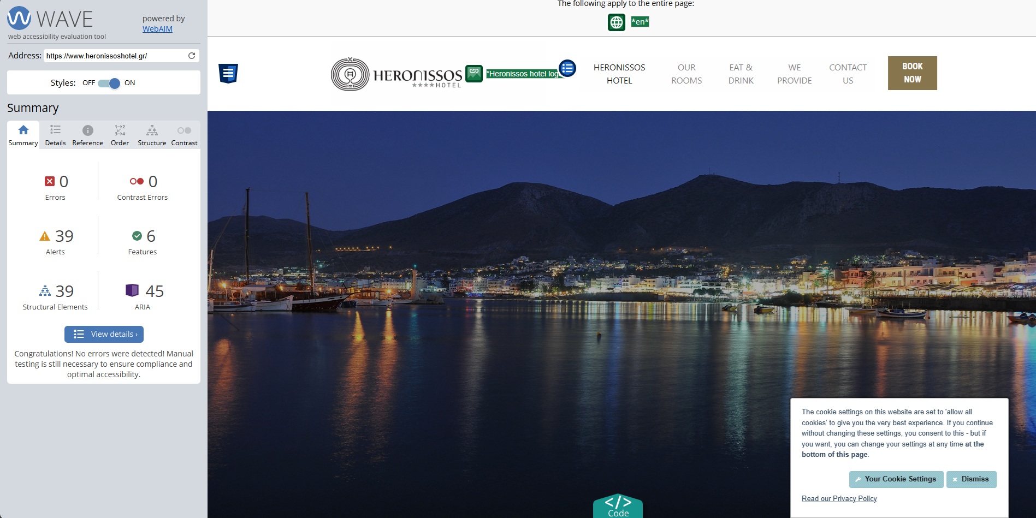The image size is (1036, 518).
Task: Click the Book Now button
Action: point(912,73)
